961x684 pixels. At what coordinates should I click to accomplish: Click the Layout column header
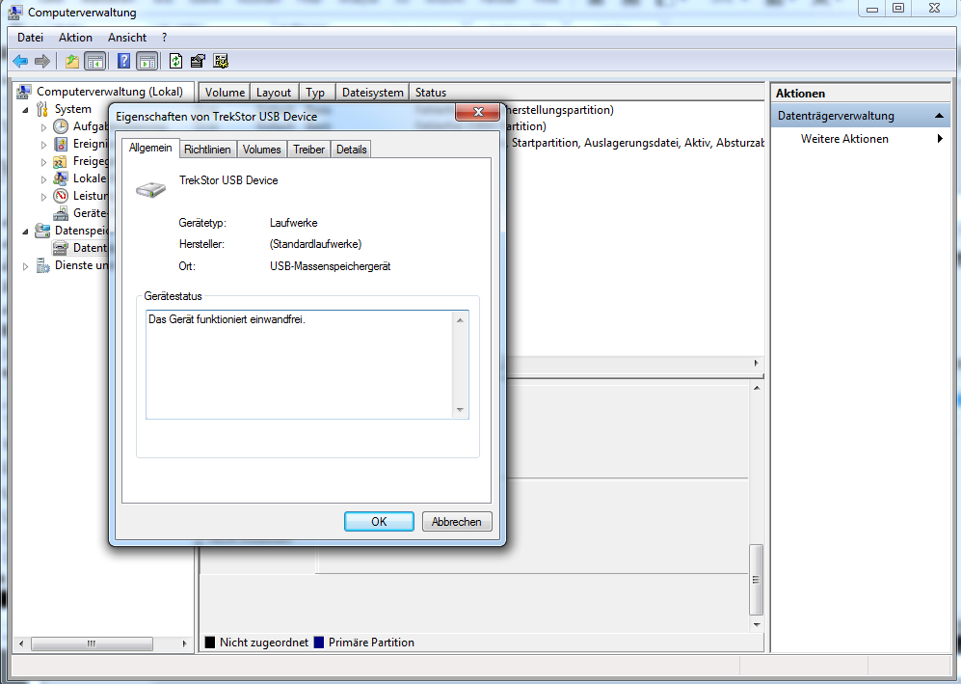[274, 92]
